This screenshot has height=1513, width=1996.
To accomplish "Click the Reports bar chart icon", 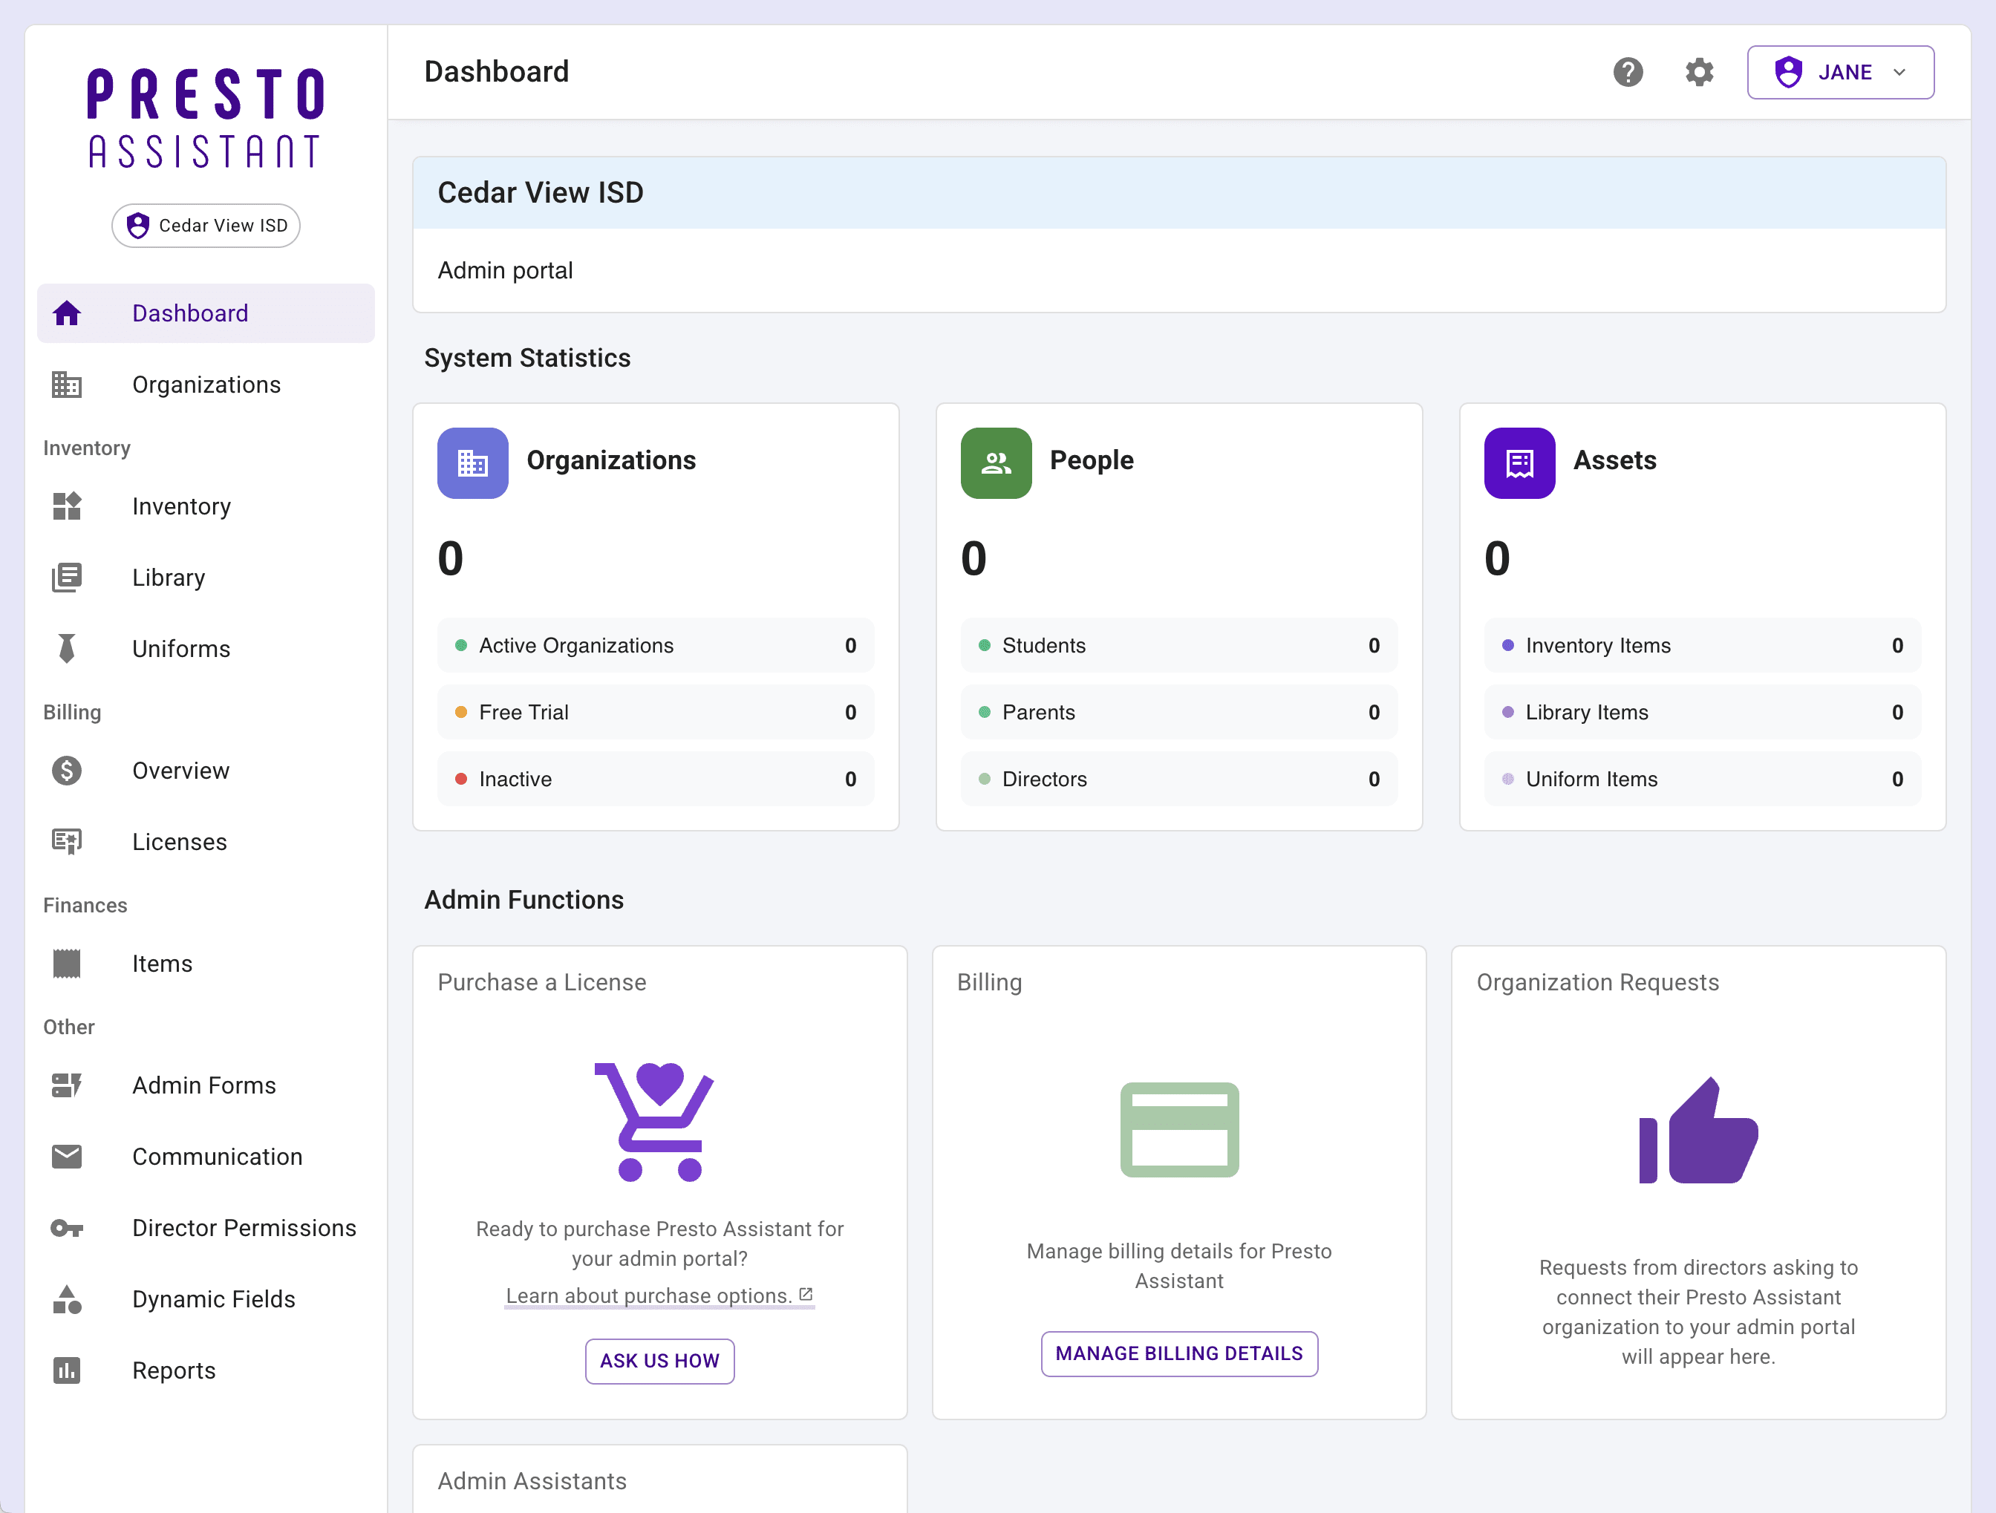I will pos(67,1370).
